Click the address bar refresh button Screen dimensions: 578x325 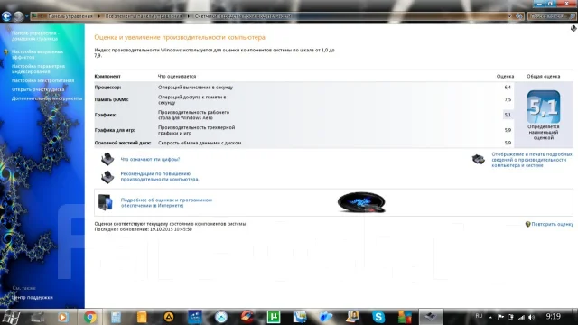tap(519, 16)
